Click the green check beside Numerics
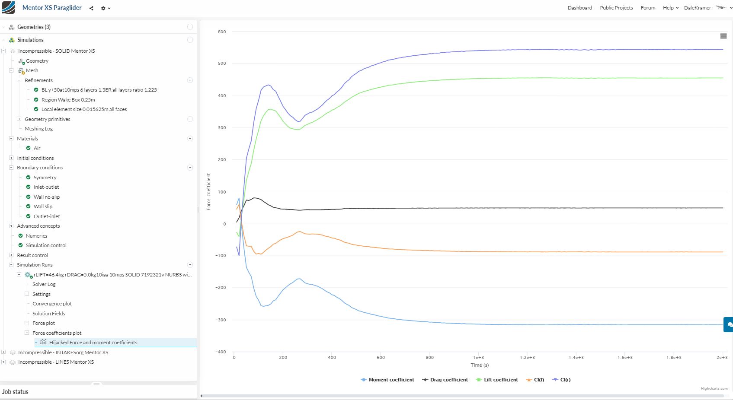Screen dimensions: 733x400 [20, 236]
